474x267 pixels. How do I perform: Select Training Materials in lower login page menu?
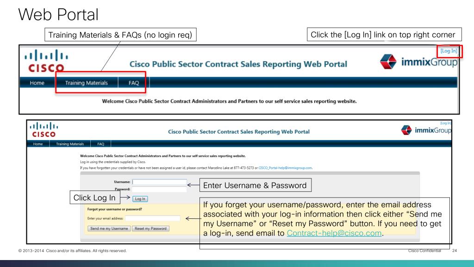(70, 144)
